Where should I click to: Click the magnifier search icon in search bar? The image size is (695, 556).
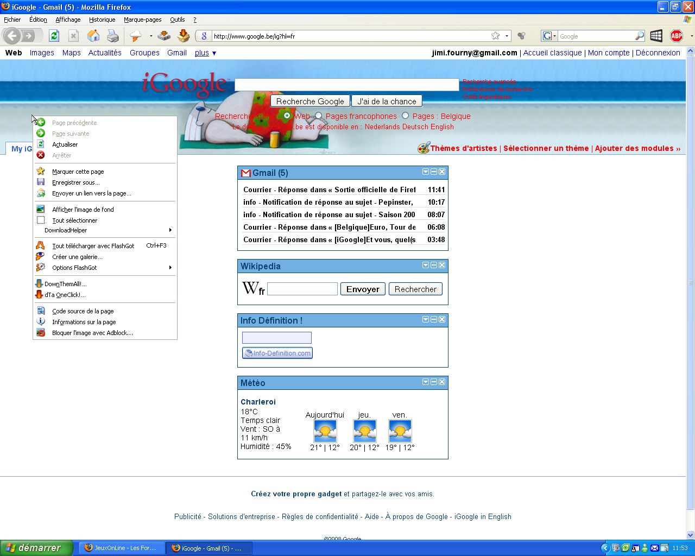(640, 36)
